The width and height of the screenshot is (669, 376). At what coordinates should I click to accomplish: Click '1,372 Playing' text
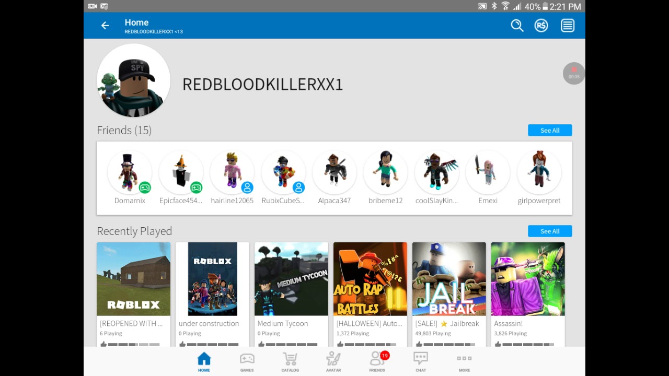(x=353, y=334)
